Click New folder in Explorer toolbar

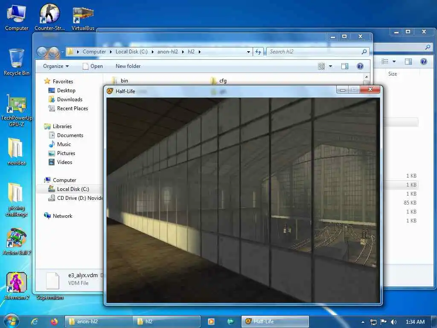[x=128, y=66]
